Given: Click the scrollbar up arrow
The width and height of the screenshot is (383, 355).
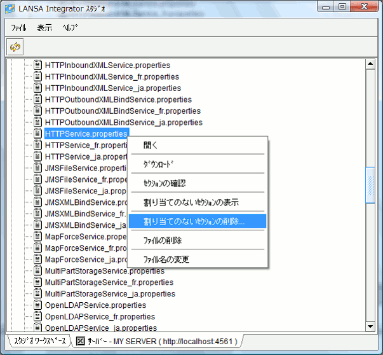Looking at the screenshot, I should (370, 64).
